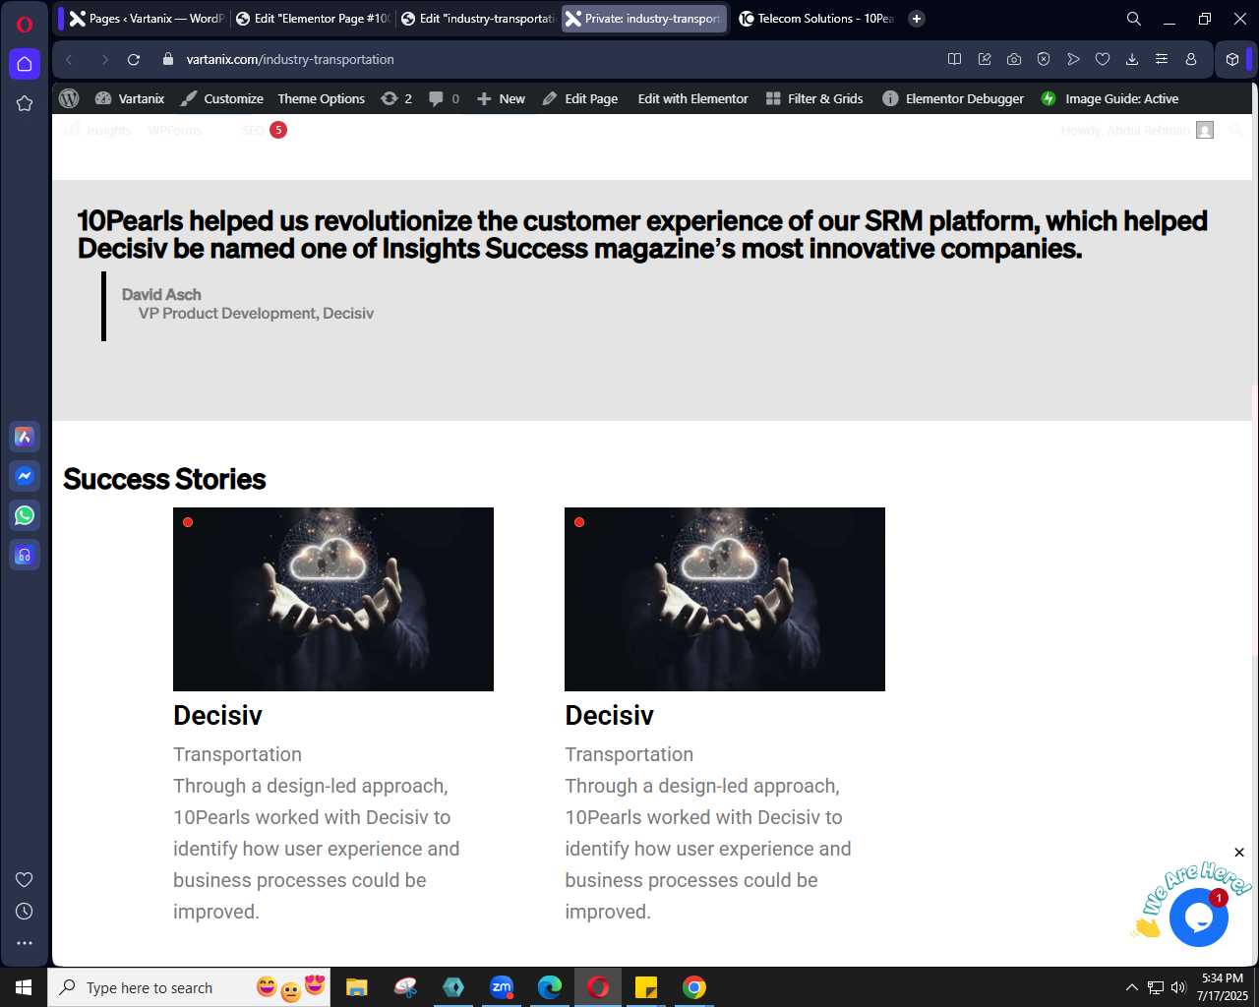This screenshot has height=1007, width=1259.
Task: Open the Vartanix site menu in admin bar
Action: tap(130, 98)
